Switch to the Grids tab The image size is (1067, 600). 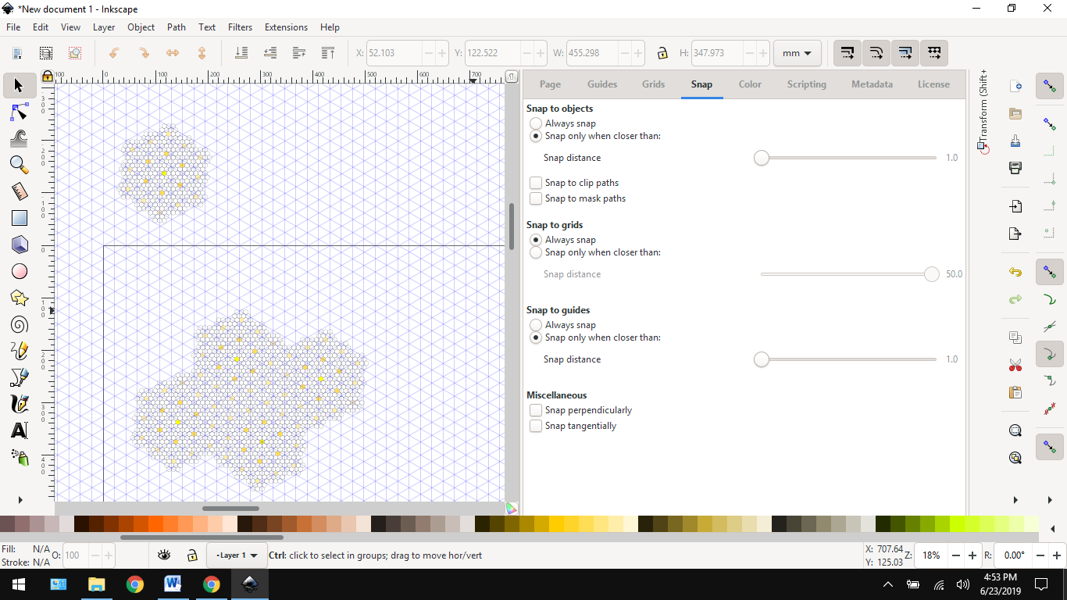(654, 84)
